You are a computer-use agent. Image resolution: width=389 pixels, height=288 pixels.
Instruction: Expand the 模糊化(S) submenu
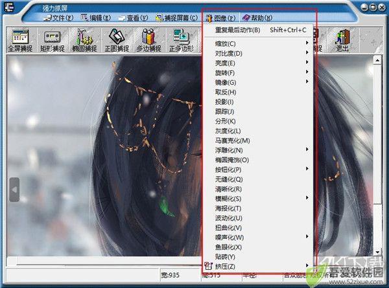258,198
